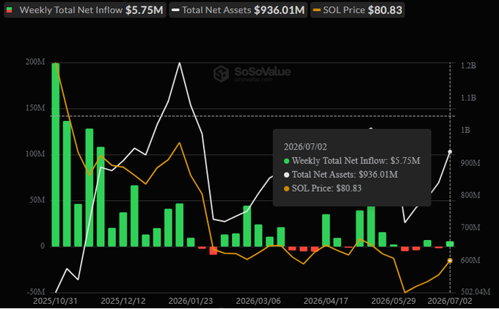The width and height of the screenshot is (499, 309).
Task: Click the right axis label 600M
Action: click(470, 261)
